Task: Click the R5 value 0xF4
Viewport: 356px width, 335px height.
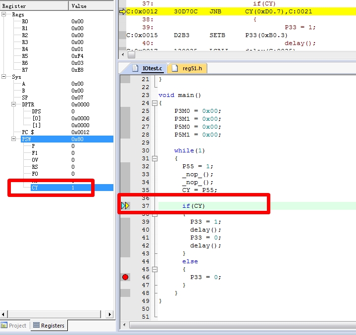Action: [x=77, y=56]
